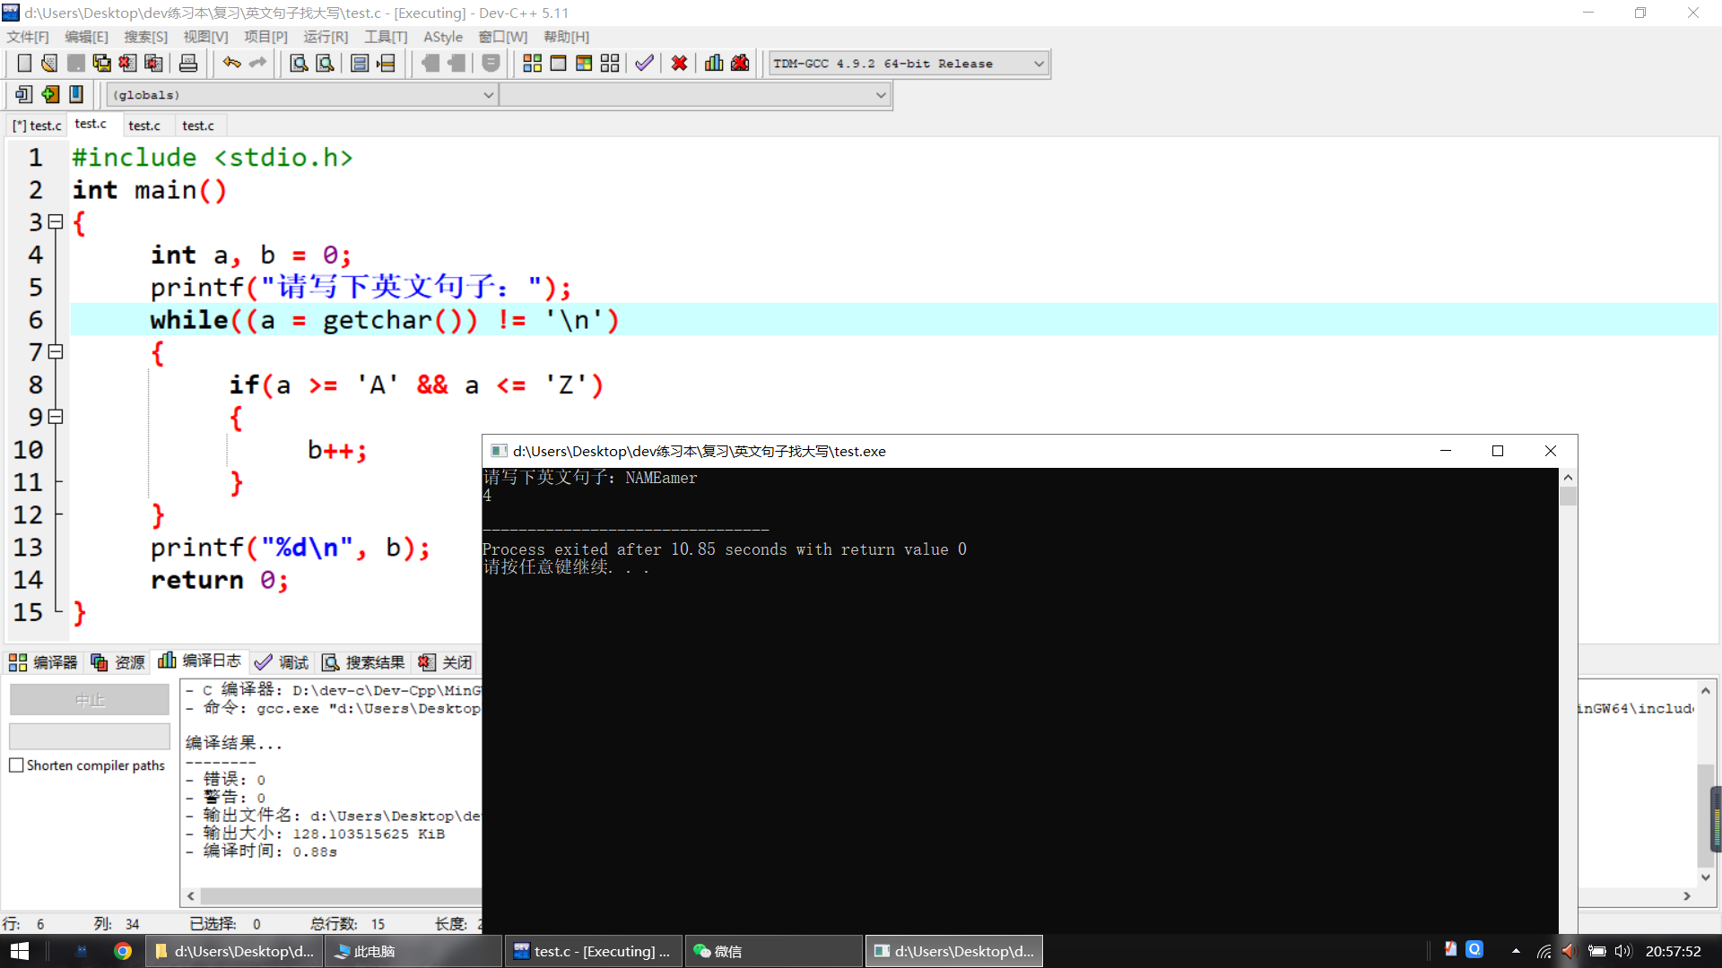1722x968 pixels.
Task: Open the 窗口[W] menu
Action: (x=502, y=37)
